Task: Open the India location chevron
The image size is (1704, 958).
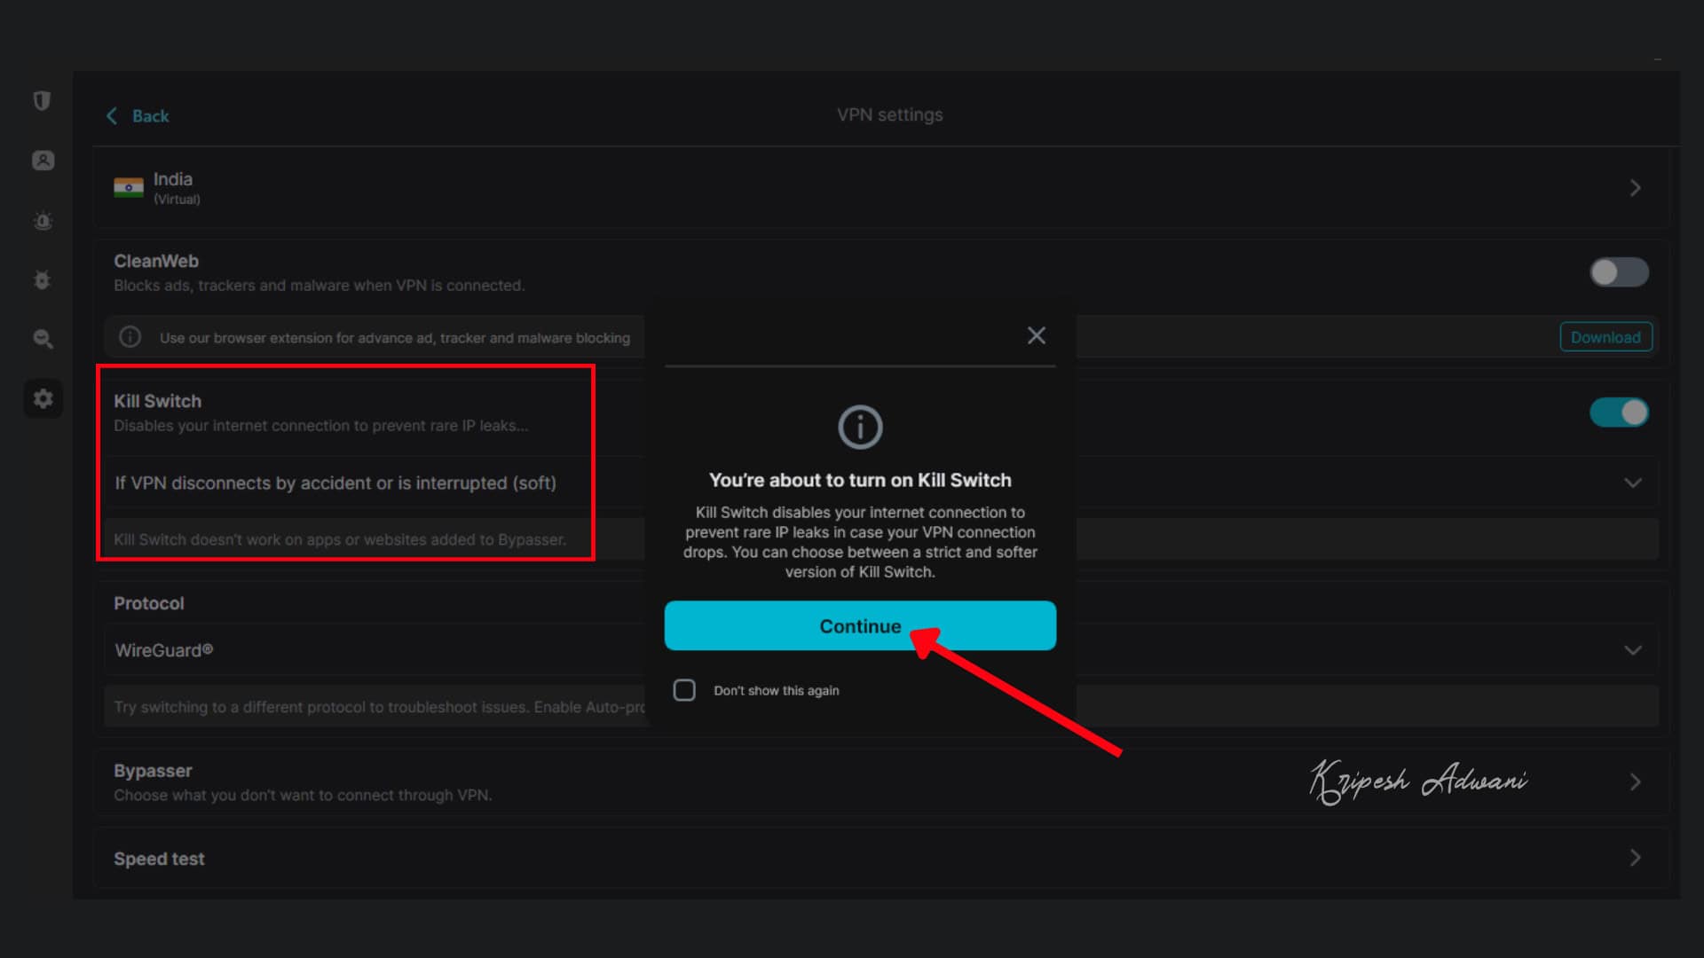Action: click(x=1634, y=188)
